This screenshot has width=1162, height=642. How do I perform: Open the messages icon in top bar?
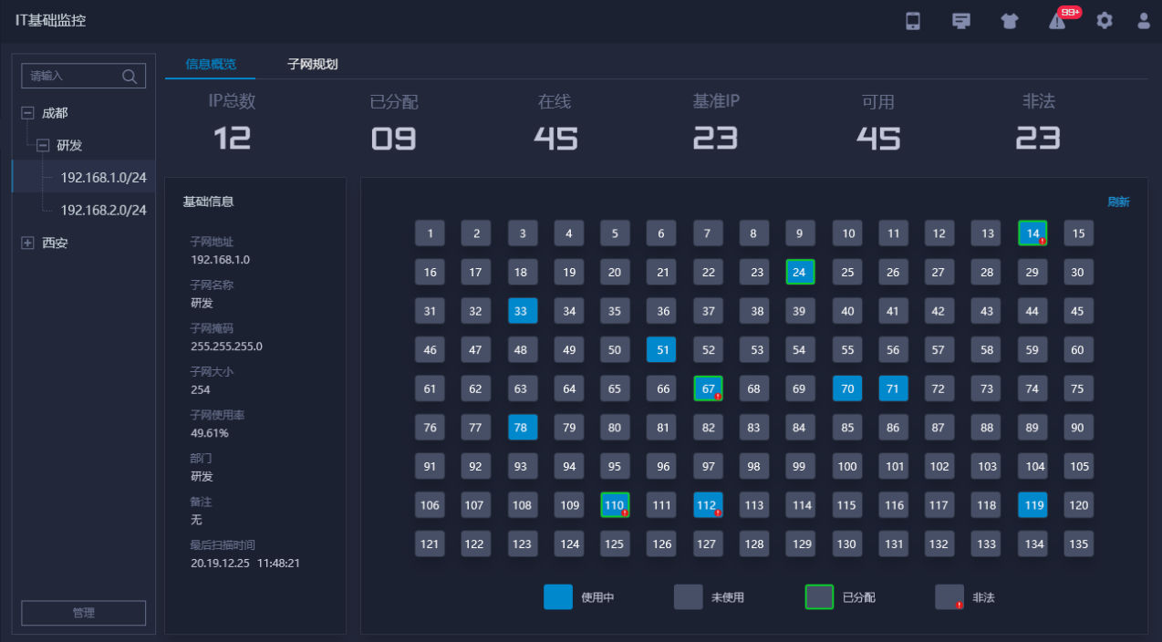click(x=960, y=21)
